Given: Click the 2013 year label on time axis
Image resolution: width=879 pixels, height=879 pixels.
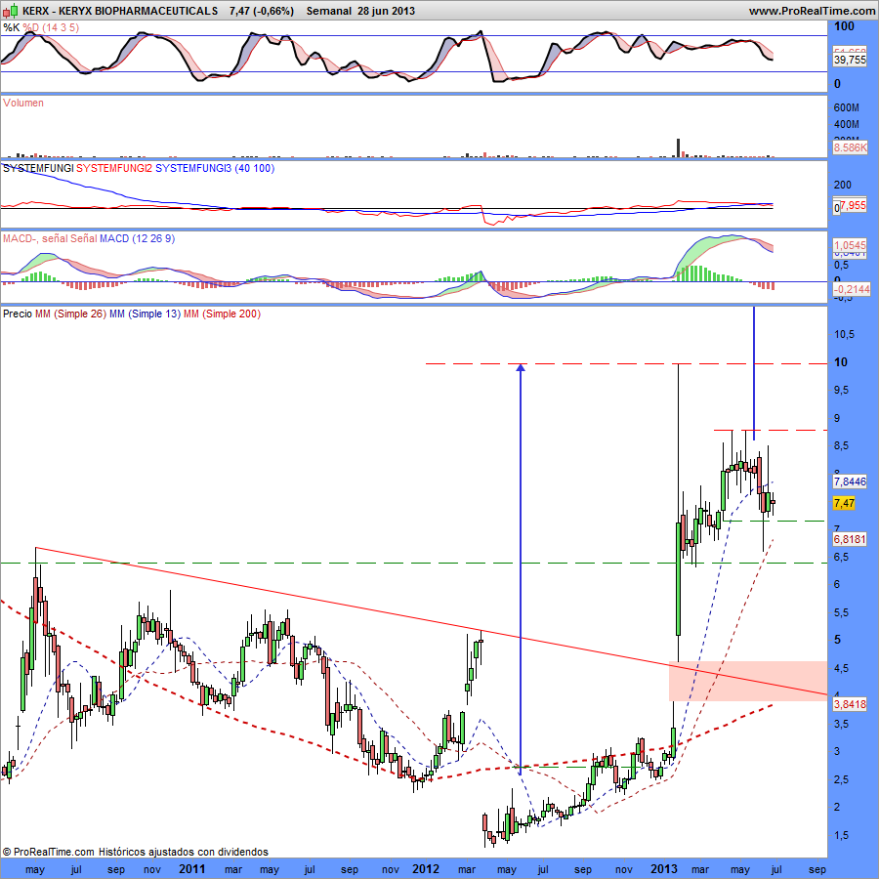Looking at the screenshot, I should click(664, 869).
